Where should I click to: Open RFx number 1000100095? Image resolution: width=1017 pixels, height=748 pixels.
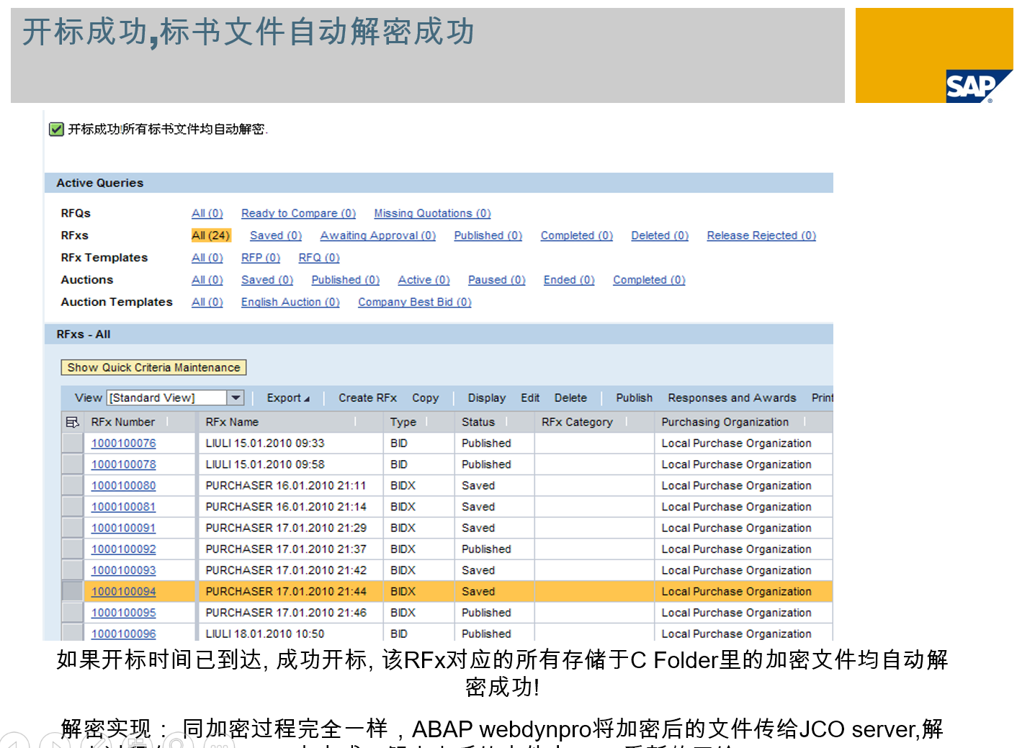[x=123, y=613]
